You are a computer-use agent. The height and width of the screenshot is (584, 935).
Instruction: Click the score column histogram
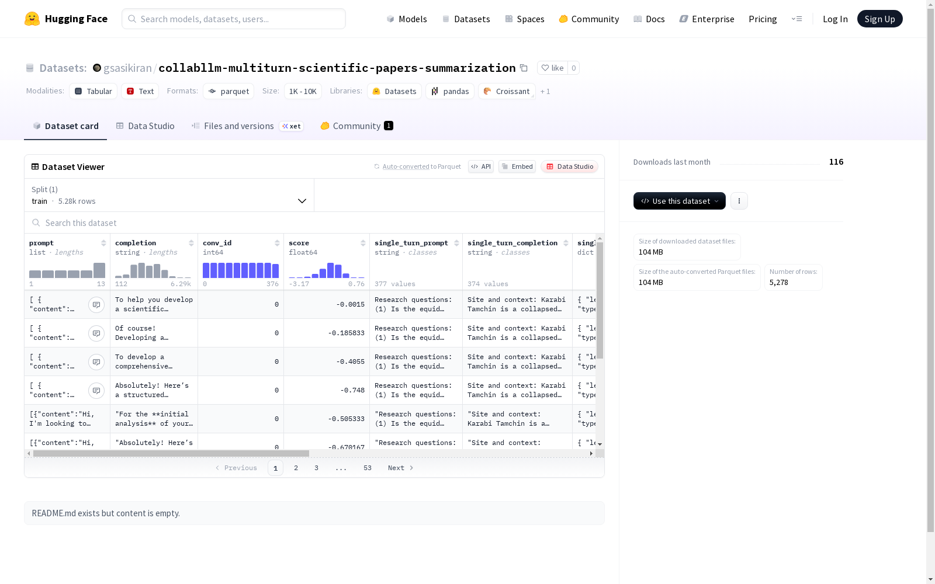pos(327,270)
